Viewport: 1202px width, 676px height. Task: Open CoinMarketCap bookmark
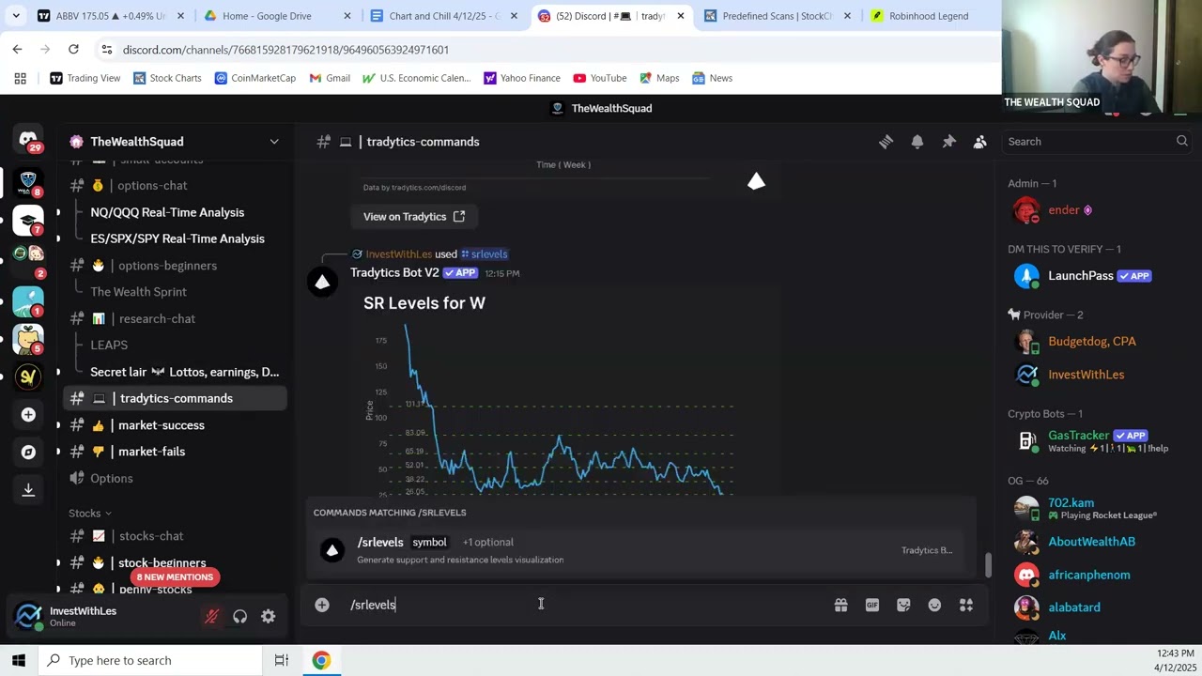coord(254,78)
